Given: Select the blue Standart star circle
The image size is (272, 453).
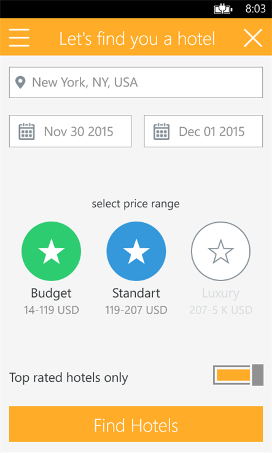Looking at the screenshot, I should 136,251.
